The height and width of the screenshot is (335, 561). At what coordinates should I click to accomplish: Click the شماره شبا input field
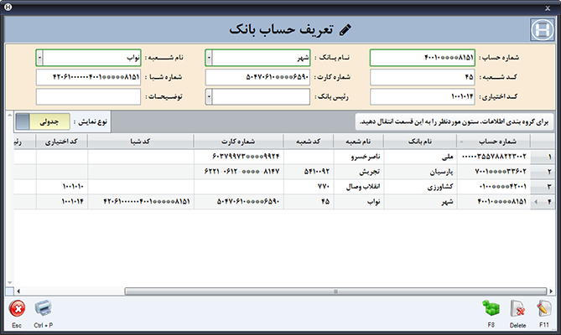(88, 77)
